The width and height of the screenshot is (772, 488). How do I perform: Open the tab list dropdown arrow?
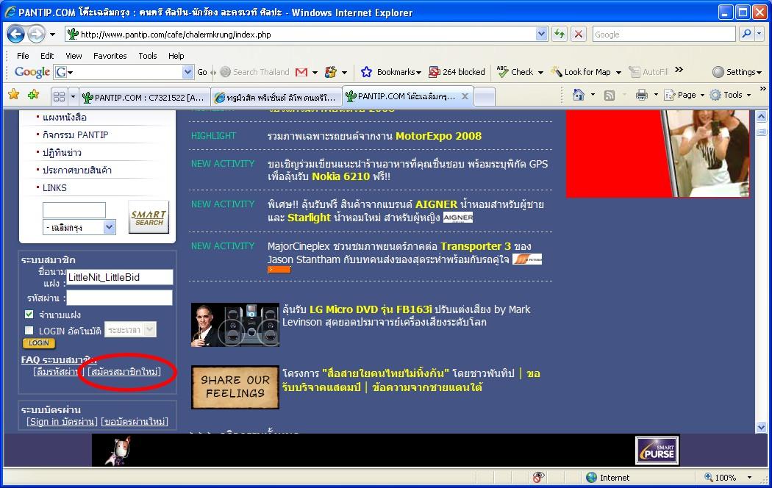coord(73,96)
